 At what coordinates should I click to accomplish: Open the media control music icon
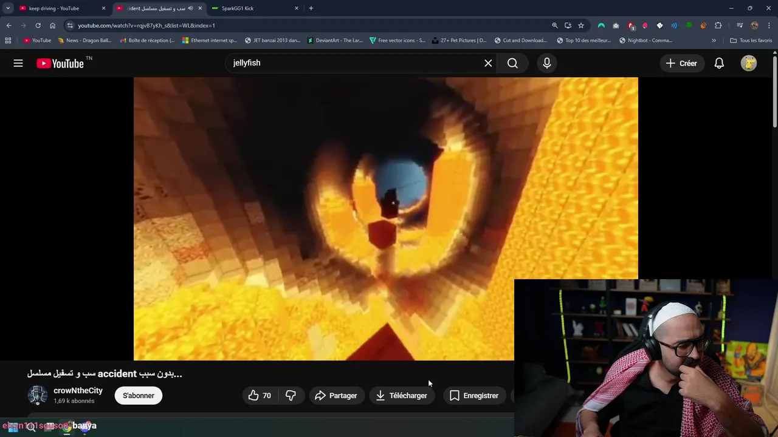pos(740,25)
